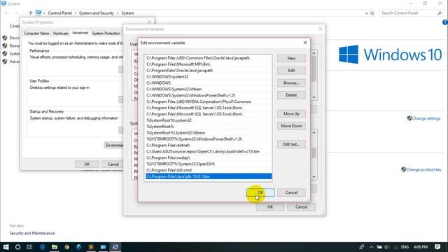Open the Change product key link

pos(423,169)
